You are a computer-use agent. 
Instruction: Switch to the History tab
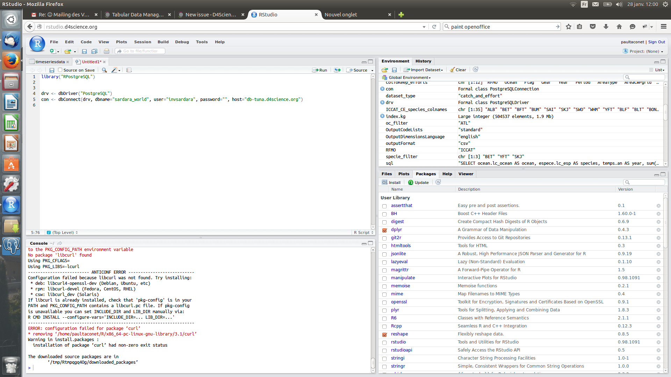(423, 61)
